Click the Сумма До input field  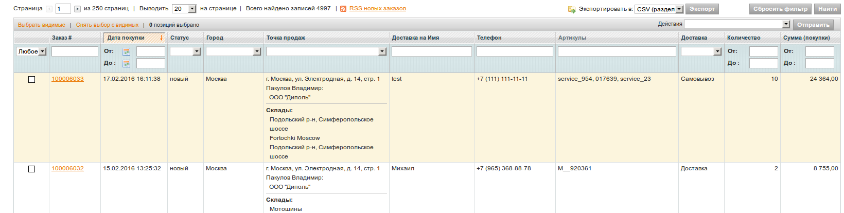point(820,63)
